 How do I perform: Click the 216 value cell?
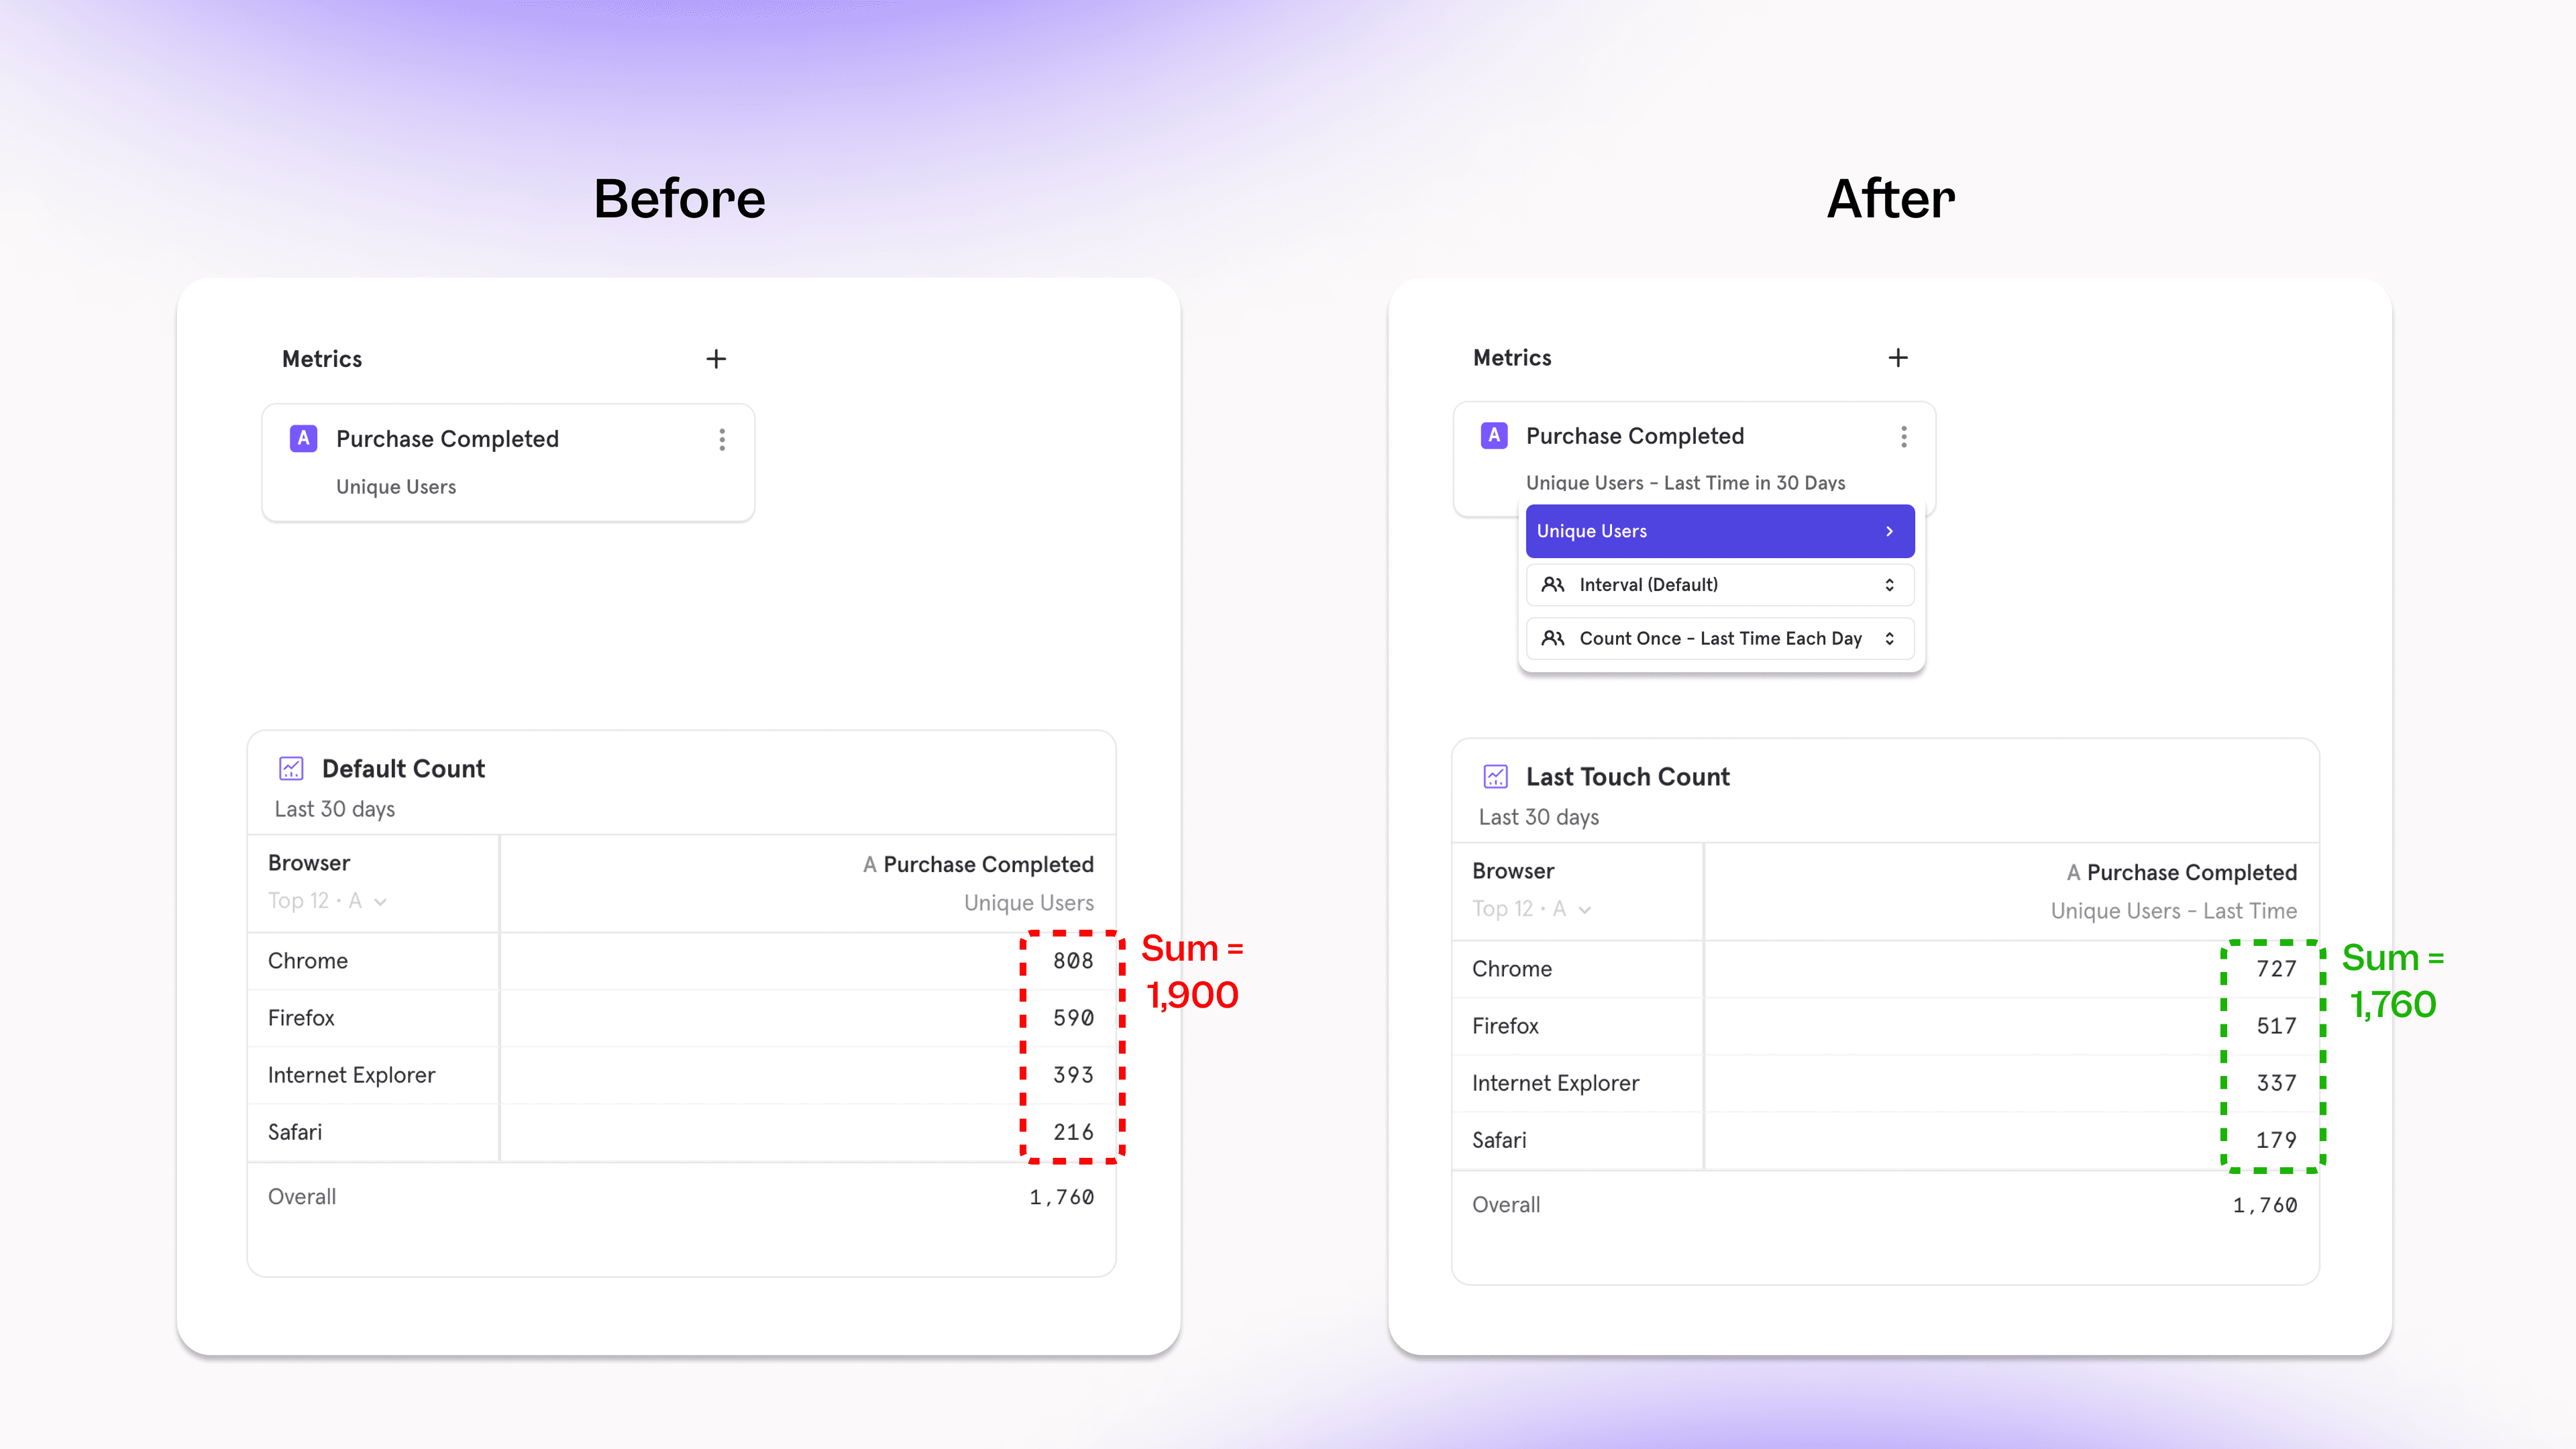(x=1073, y=1132)
